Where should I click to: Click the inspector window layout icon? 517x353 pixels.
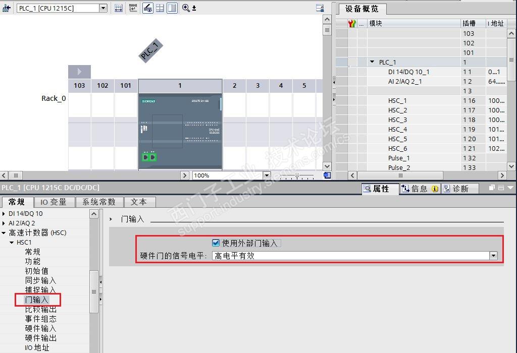(501, 188)
